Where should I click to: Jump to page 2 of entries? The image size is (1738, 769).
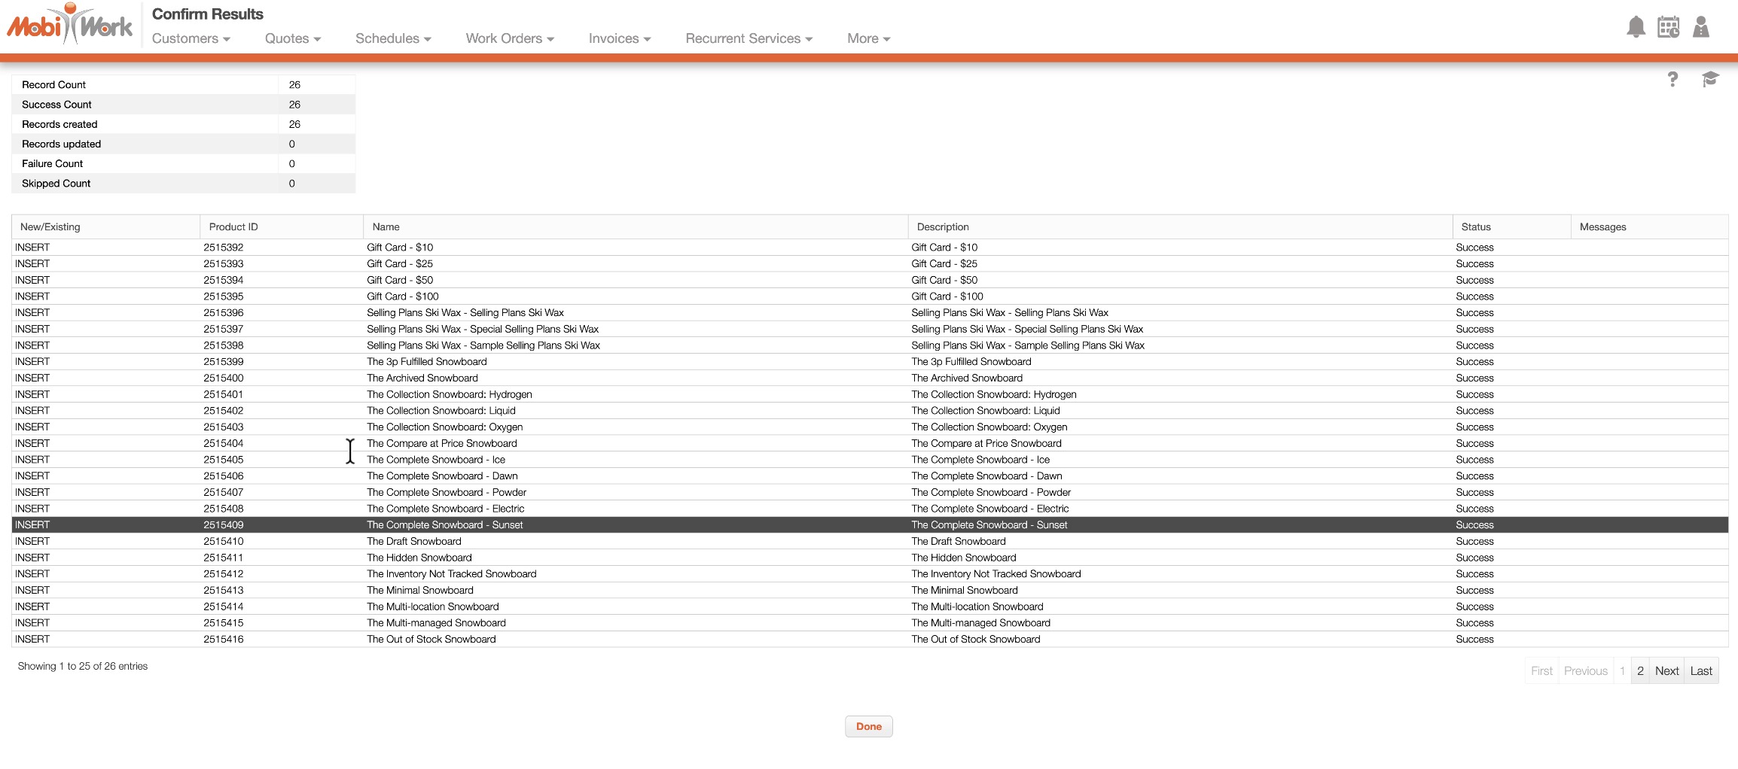1640,670
